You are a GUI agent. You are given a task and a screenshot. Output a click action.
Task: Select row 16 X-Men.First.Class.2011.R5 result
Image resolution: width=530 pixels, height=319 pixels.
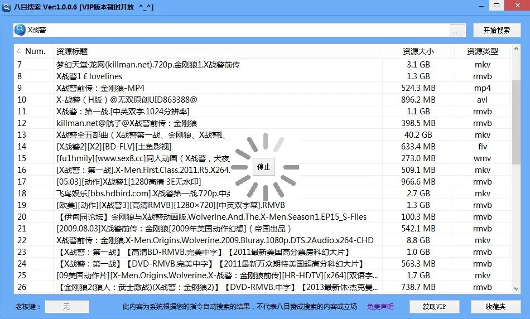(x=262, y=170)
